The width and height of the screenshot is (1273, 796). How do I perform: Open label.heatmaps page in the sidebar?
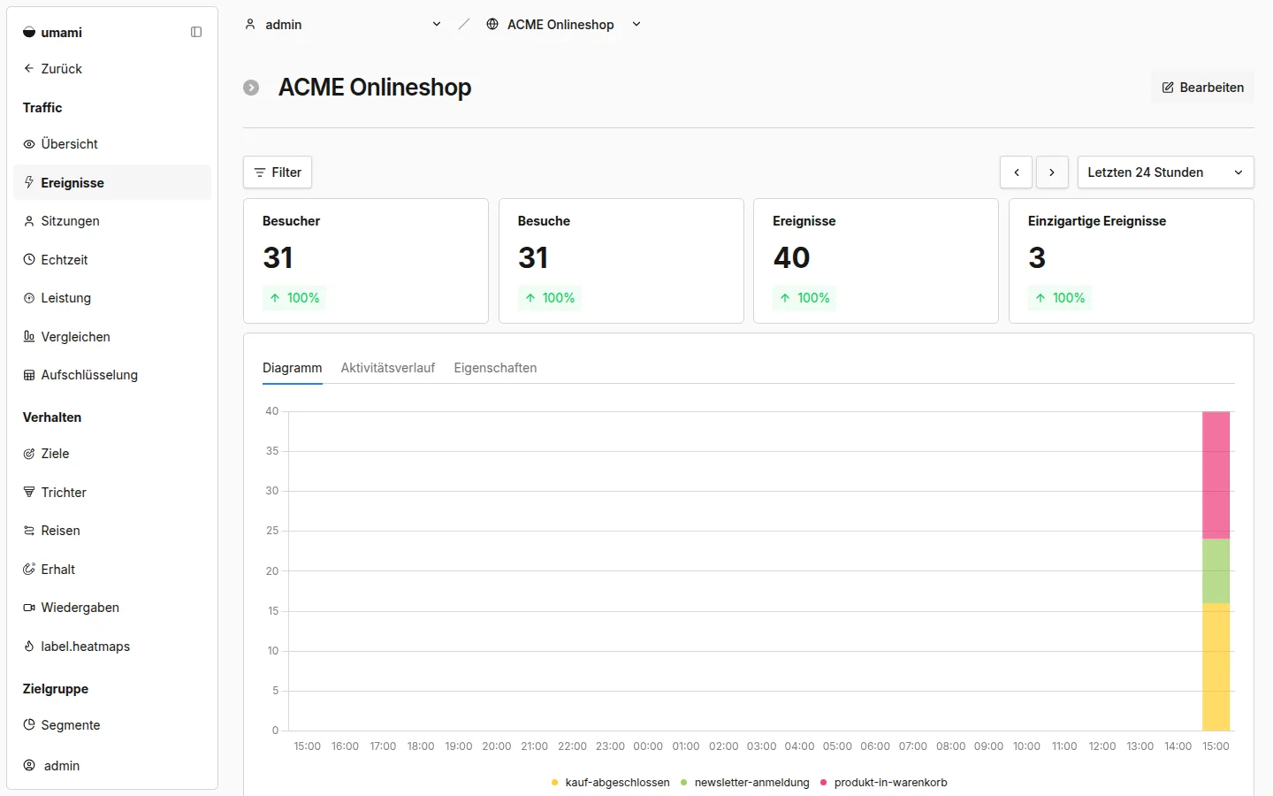112,647
